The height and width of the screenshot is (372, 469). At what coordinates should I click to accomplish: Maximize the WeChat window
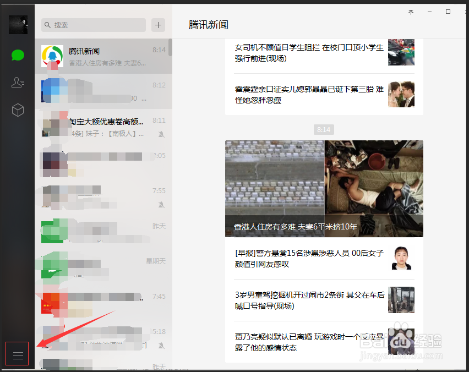click(x=448, y=12)
